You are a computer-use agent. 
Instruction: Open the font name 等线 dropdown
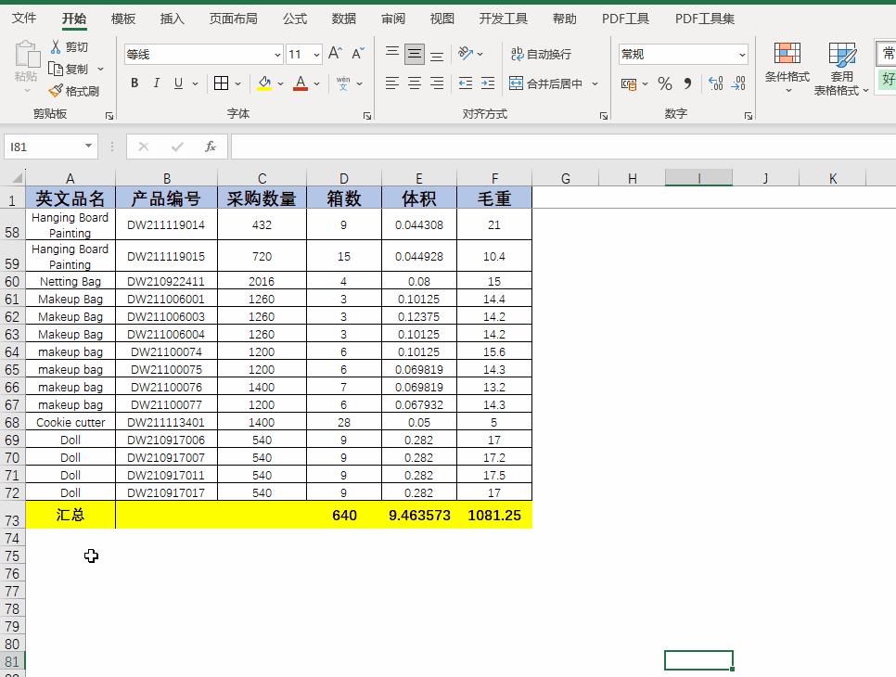tap(276, 54)
